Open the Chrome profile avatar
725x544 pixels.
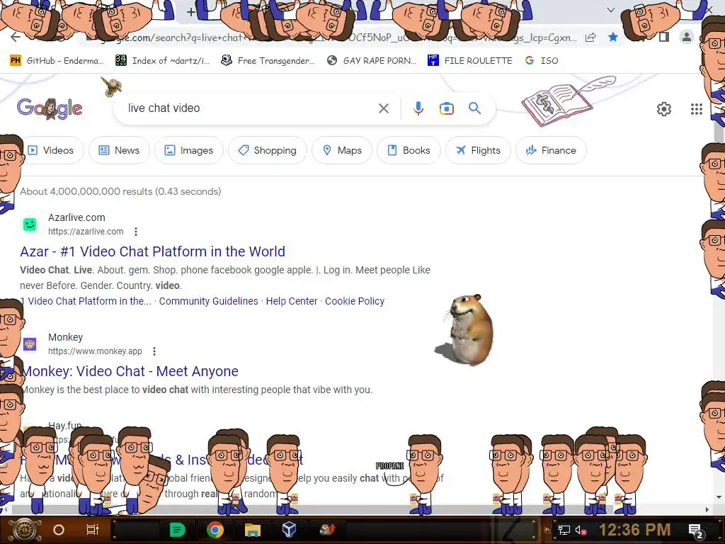[x=687, y=37]
